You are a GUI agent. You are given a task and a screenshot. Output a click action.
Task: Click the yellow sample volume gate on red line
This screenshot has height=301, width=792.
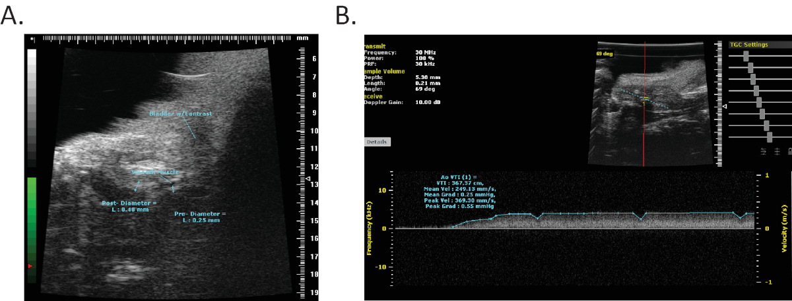(x=645, y=98)
